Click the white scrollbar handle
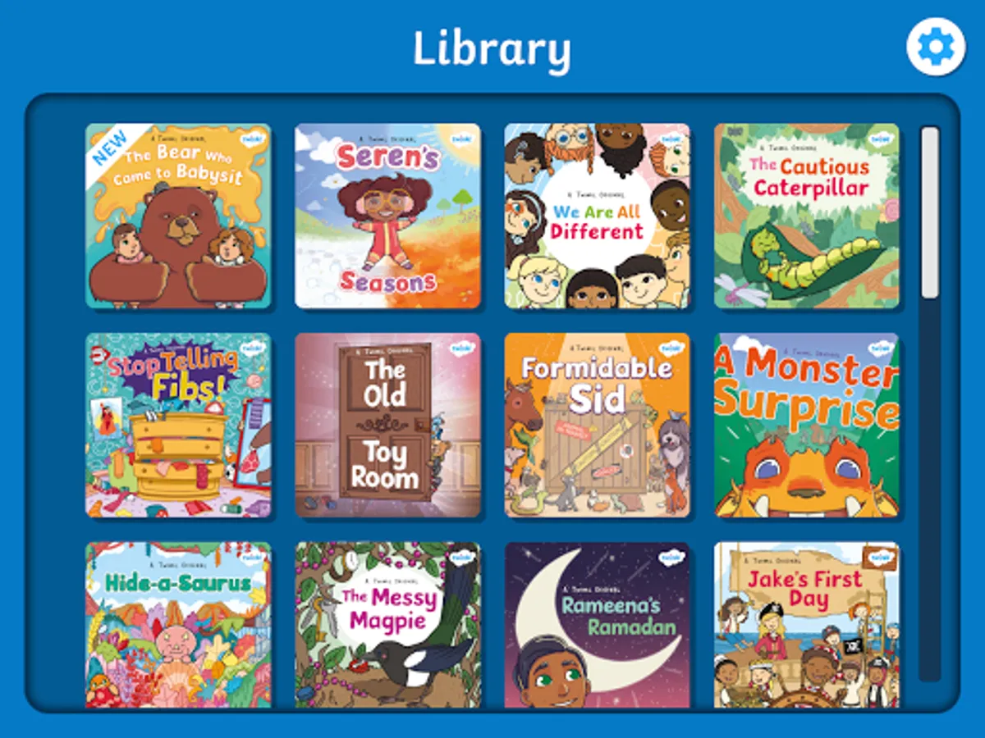This screenshot has width=985, height=738. pyautogui.click(x=929, y=212)
